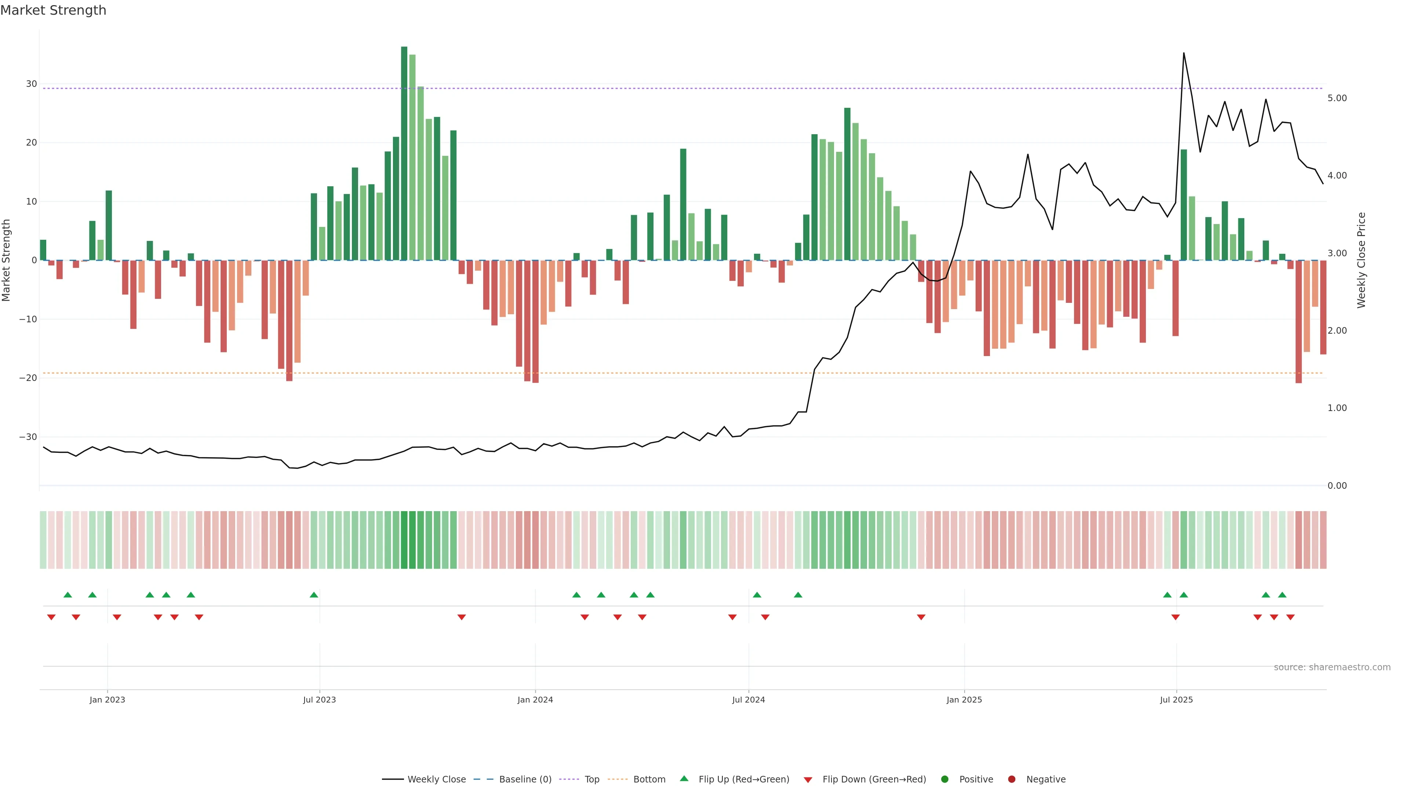The height and width of the screenshot is (792, 1409).
Task: Click the rightmost green flip-up triangle marker
Action: [x=1282, y=595]
